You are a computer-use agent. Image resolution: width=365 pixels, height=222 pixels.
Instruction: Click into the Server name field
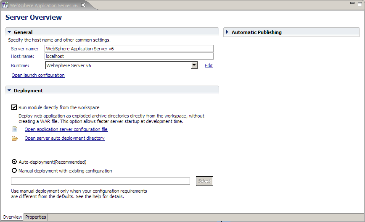129,49
